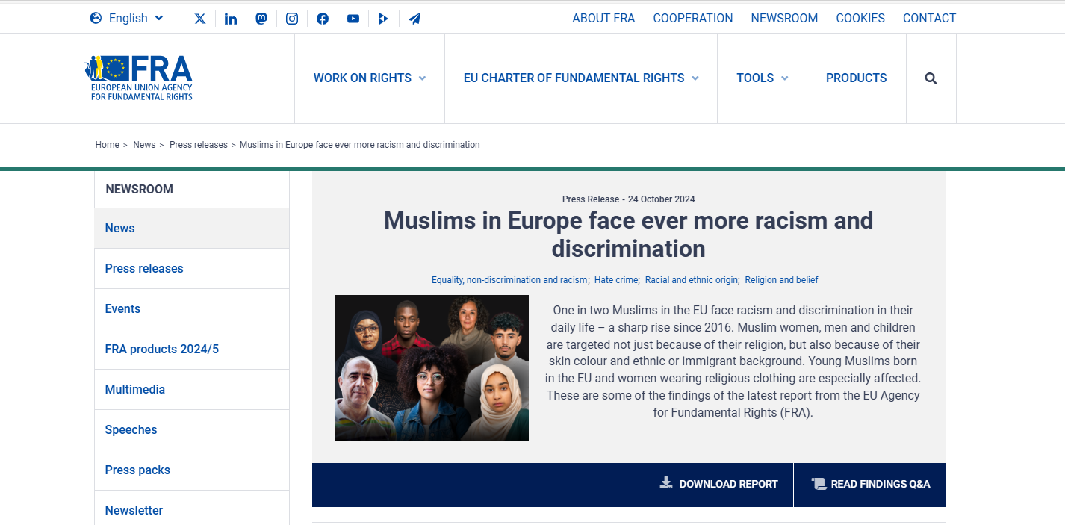Image resolution: width=1065 pixels, height=525 pixels.
Task: Select Press releases in Newsroom sidebar
Action: (144, 269)
